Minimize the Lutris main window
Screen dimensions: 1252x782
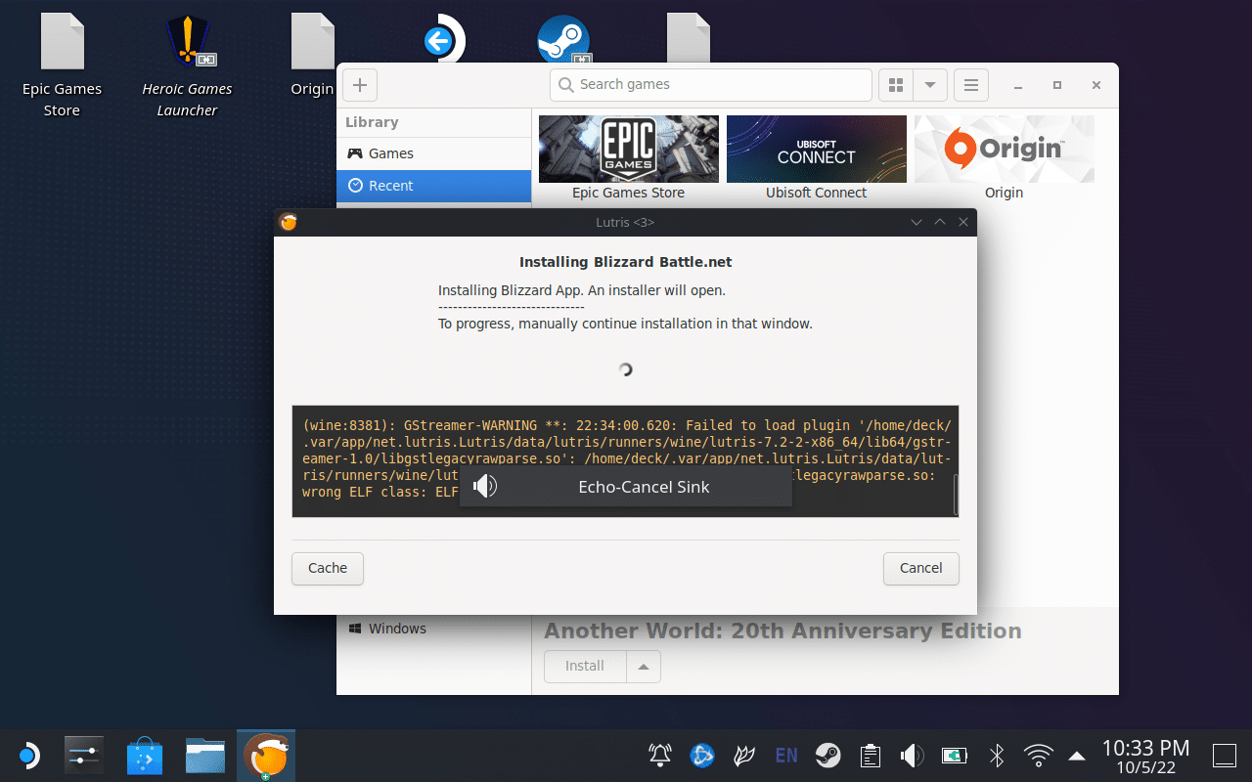(x=1018, y=86)
